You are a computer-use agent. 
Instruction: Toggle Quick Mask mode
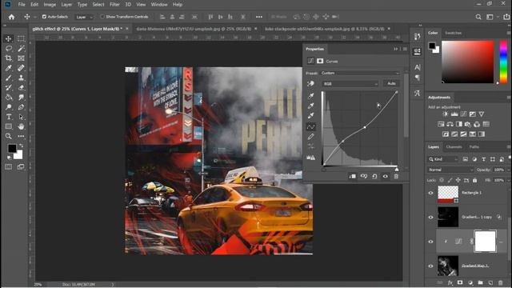pos(9,167)
